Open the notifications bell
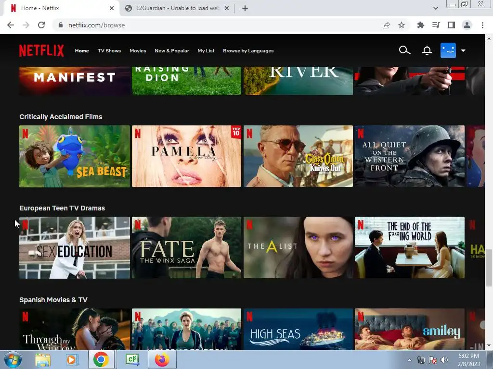 pyautogui.click(x=427, y=50)
